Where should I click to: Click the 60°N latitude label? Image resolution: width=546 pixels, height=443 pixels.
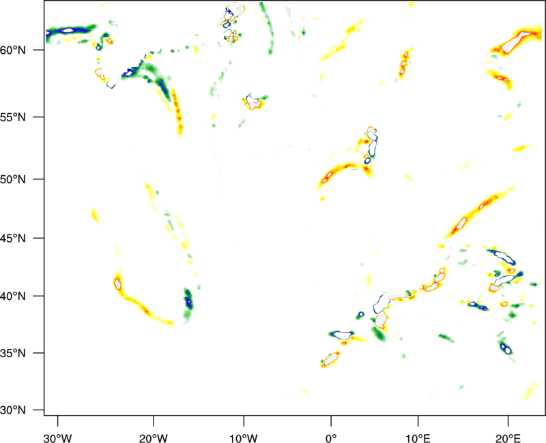(x=13, y=50)
